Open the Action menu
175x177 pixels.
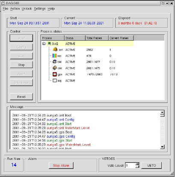point(15,9)
